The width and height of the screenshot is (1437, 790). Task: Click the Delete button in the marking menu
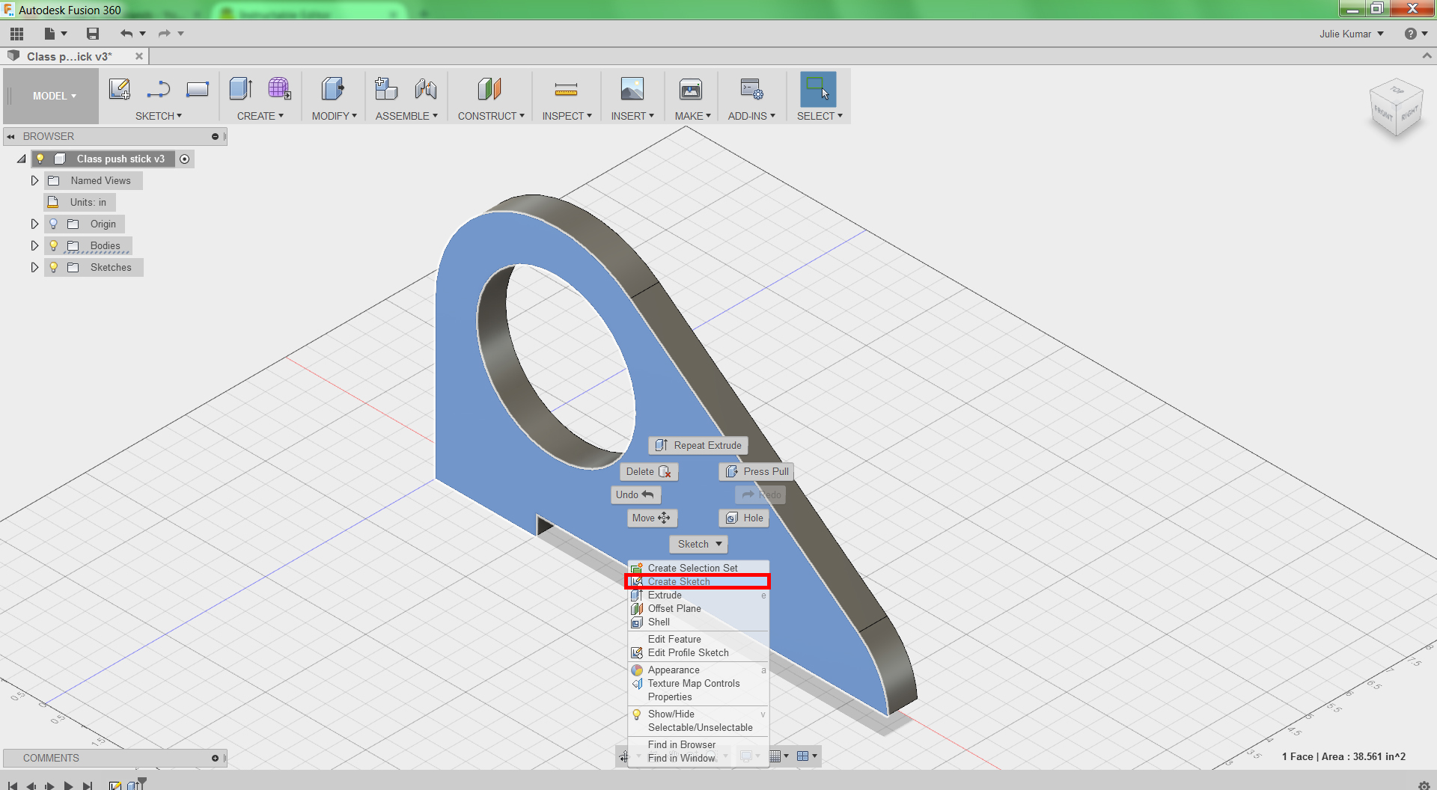click(x=648, y=471)
